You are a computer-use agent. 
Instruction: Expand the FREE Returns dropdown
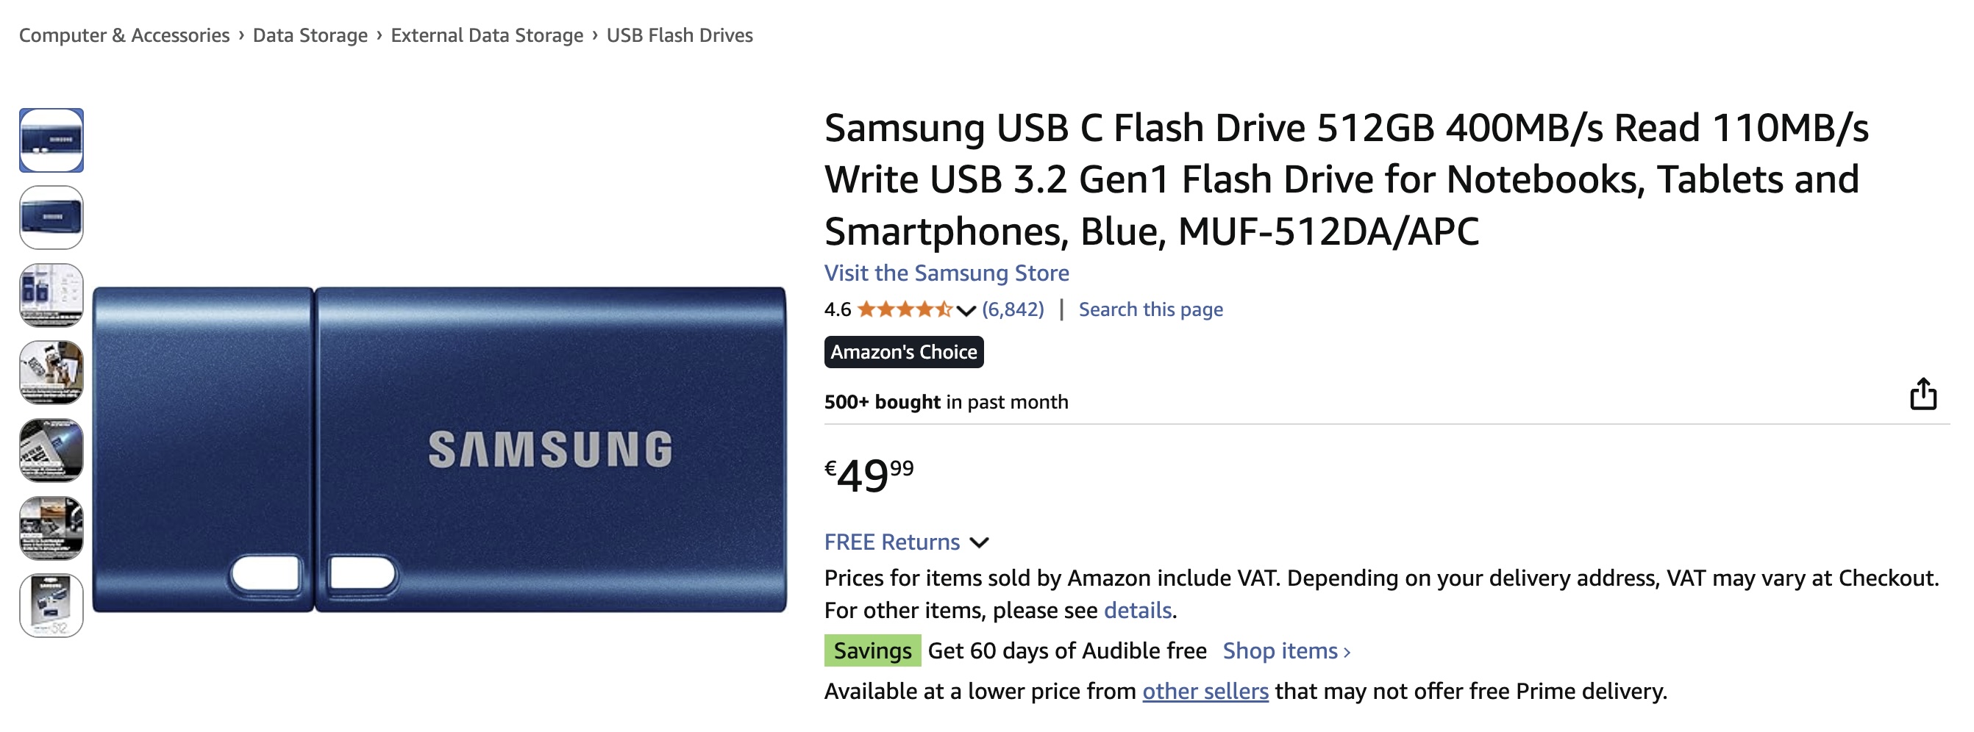click(980, 542)
